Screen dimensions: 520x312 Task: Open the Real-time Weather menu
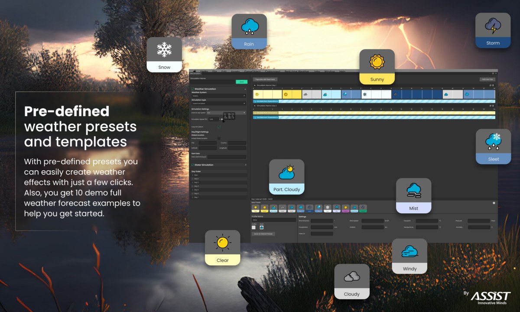[x=296, y=71]
